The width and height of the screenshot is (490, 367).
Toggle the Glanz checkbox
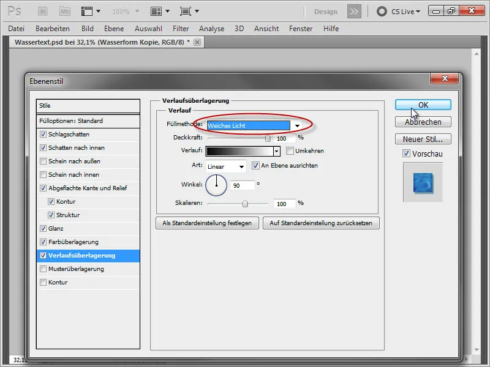point(43,228)
